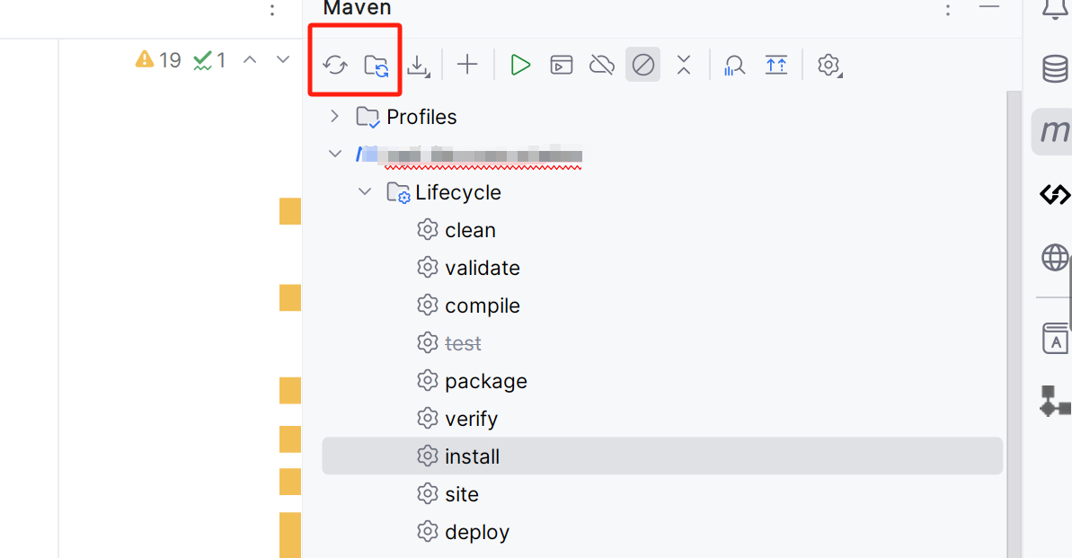
Task: Select the Lifecycle folder
Action: tap(444, 193)
